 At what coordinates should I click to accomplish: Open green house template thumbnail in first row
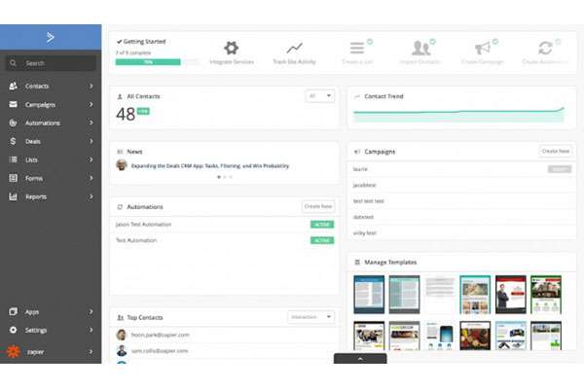546,295
